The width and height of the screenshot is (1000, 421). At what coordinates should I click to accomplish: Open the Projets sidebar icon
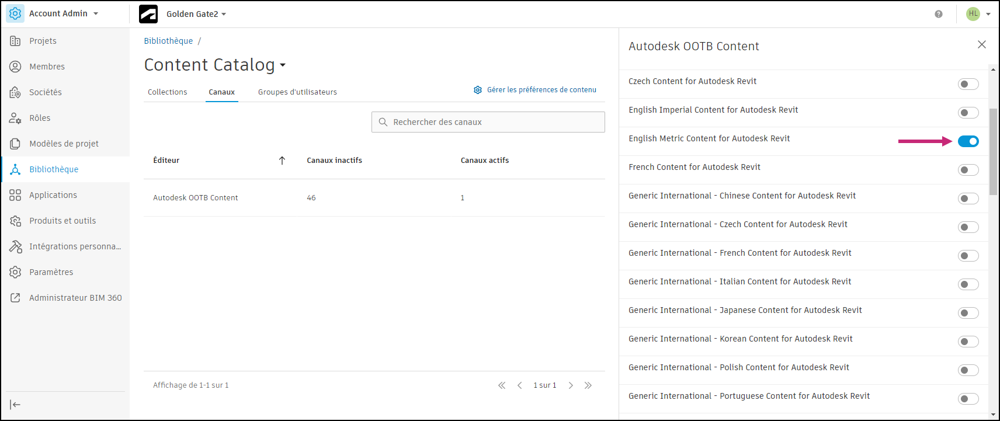(x=15, y=41)
